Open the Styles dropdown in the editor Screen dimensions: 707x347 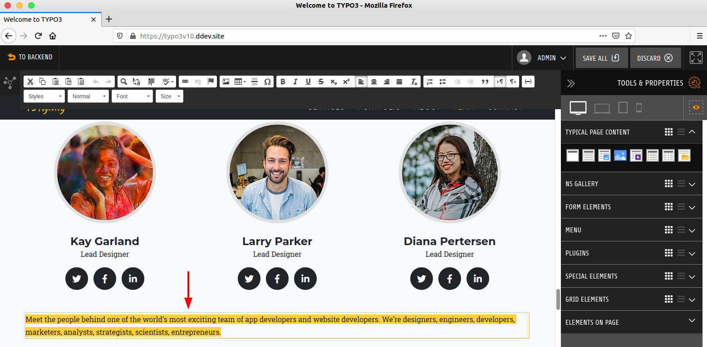[44, 96]
